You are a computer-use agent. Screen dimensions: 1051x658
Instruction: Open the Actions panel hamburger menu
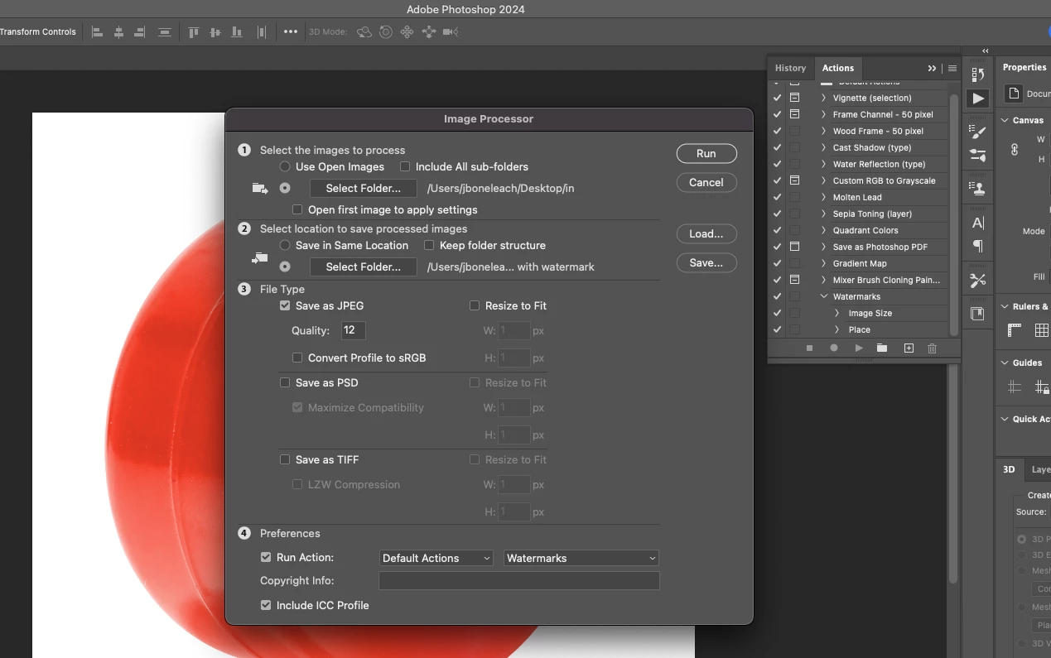pos(952,68)
